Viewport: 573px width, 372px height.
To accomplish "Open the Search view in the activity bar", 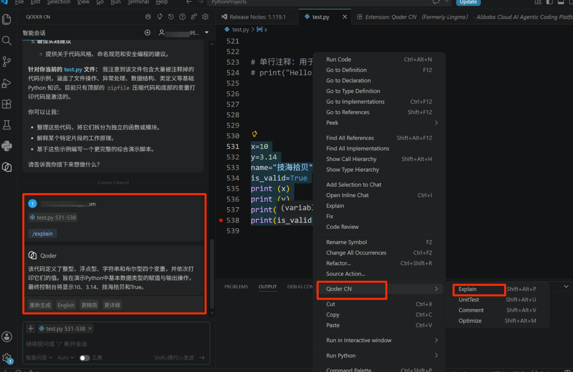I will point(7,41).
